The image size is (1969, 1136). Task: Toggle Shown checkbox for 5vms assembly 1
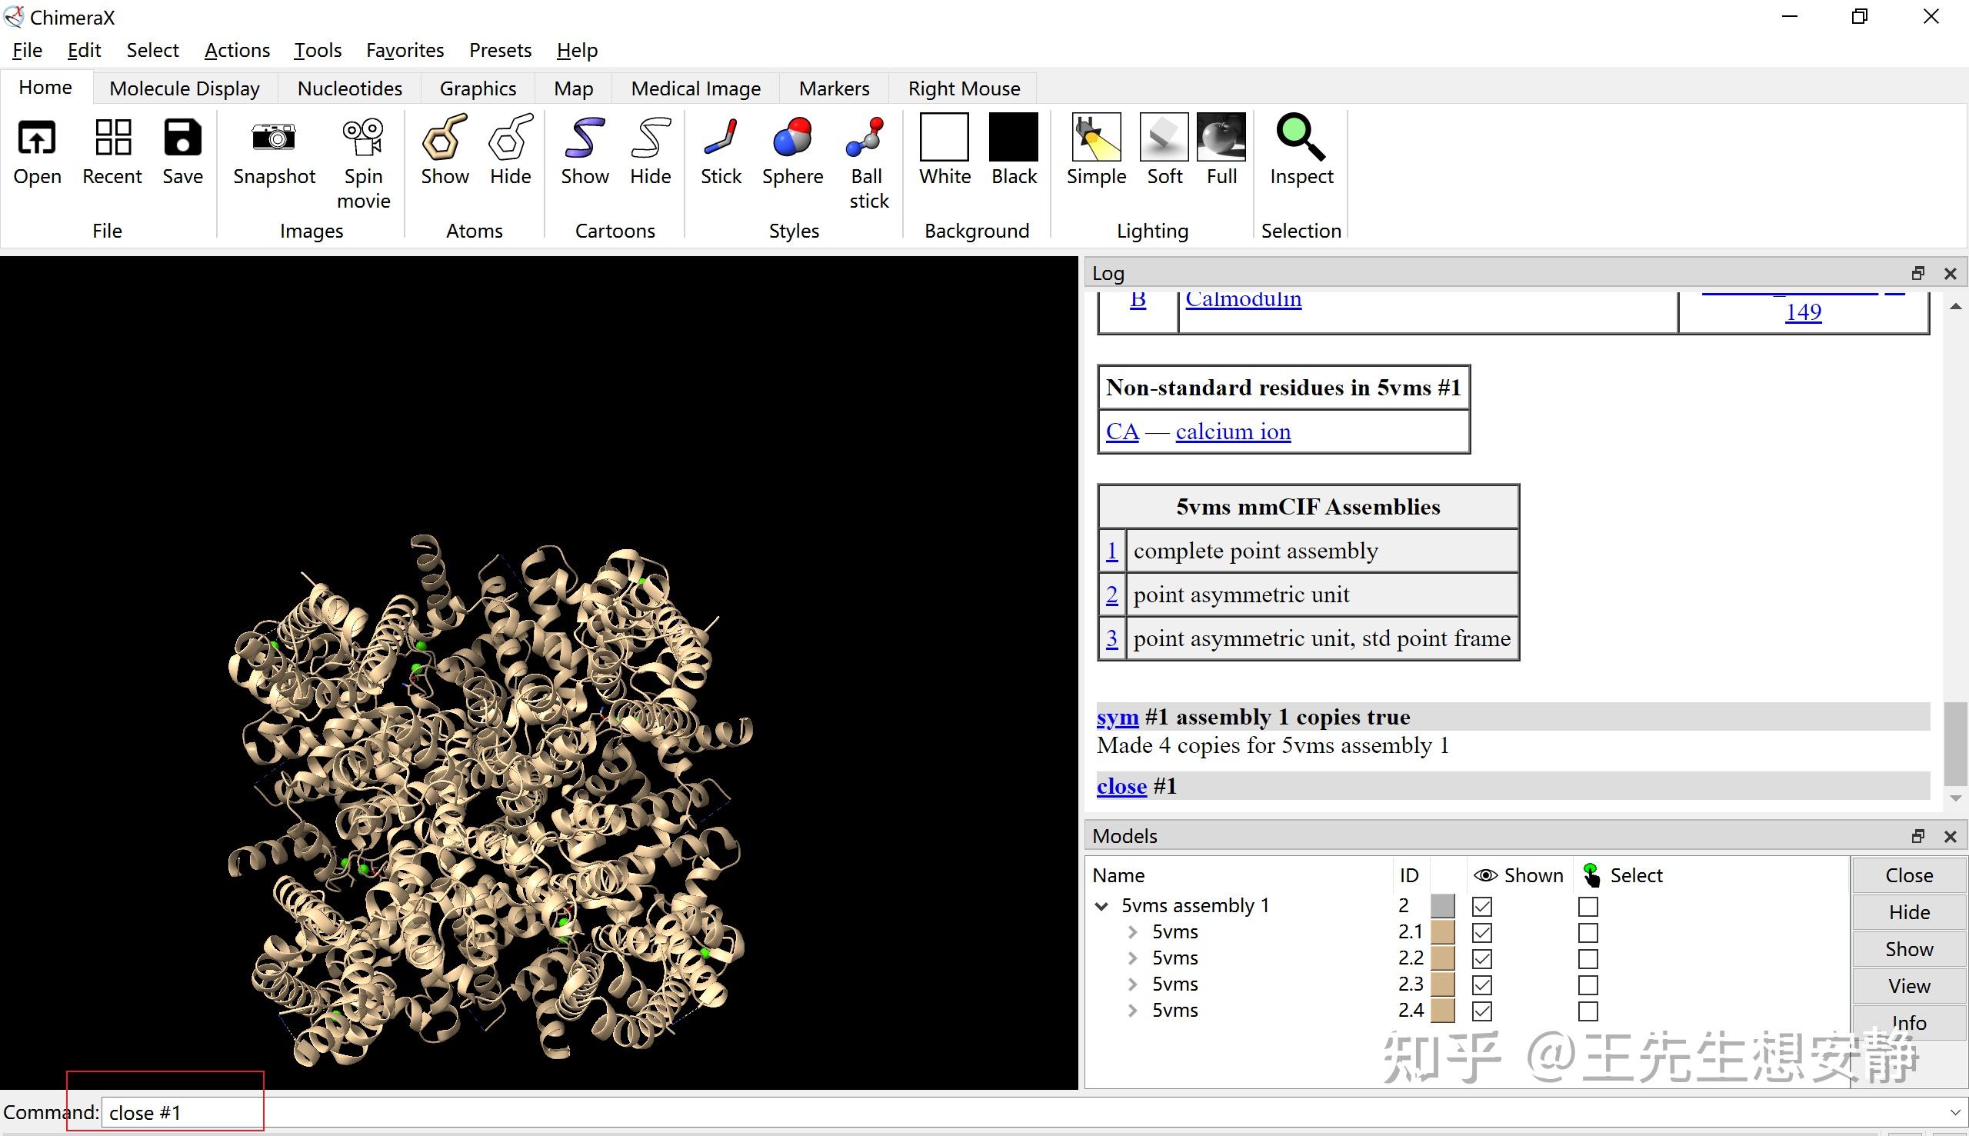pyautogui.click(x=1482, y=907)
